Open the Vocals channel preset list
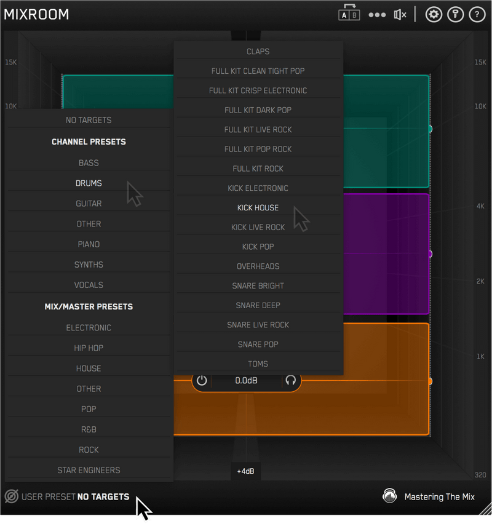Screen dimensions: 492x526 pos(89,284)
